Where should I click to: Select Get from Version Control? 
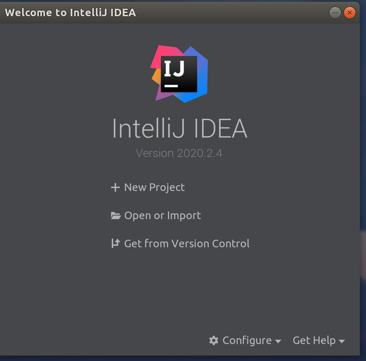pos(187,244)
